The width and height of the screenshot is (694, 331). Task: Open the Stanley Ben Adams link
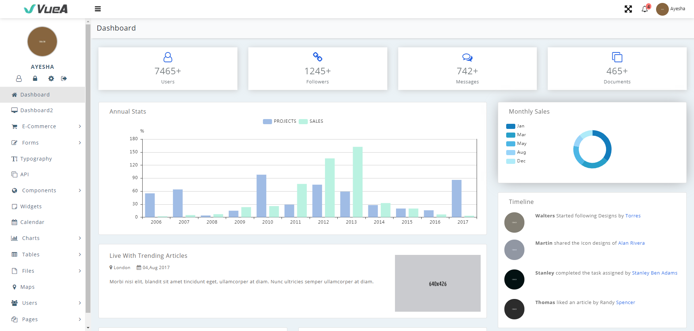click(655, 273)
